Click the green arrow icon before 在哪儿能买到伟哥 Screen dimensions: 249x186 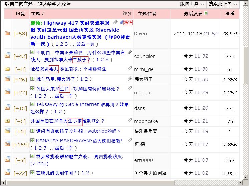[x=32, y=172]
